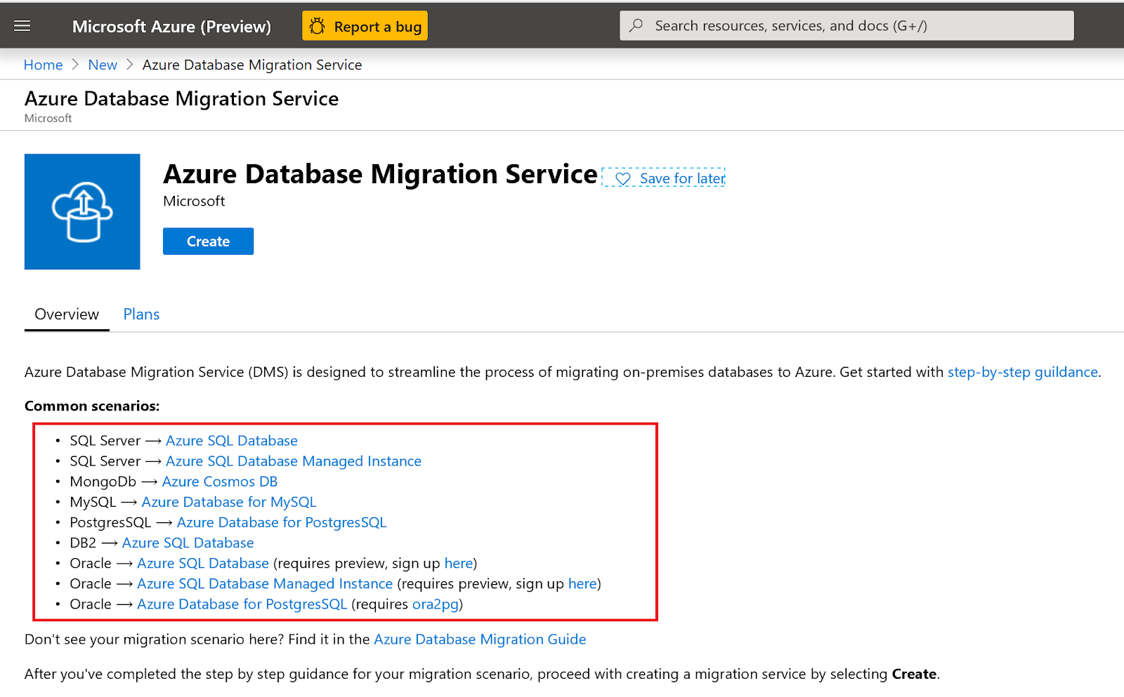Click the ora2pg link in Oracle scenario
This screenshot has width=1124, height=697.
click(435, 604)
